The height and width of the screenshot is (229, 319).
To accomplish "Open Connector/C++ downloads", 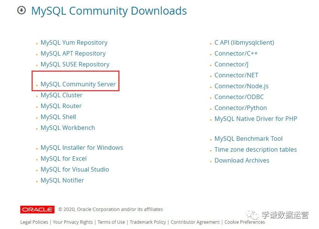I will point(236,53).
